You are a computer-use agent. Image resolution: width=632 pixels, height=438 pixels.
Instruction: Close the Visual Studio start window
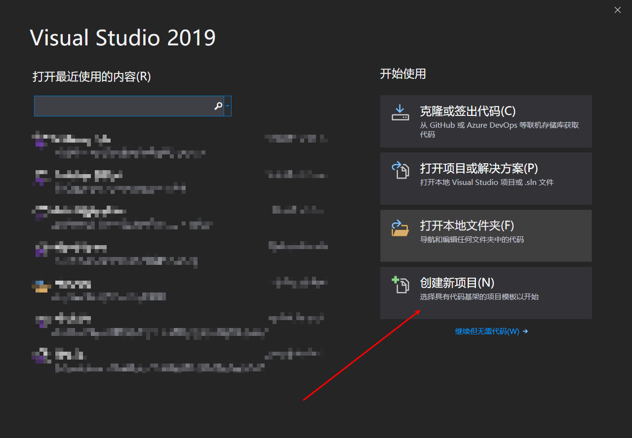617,10
